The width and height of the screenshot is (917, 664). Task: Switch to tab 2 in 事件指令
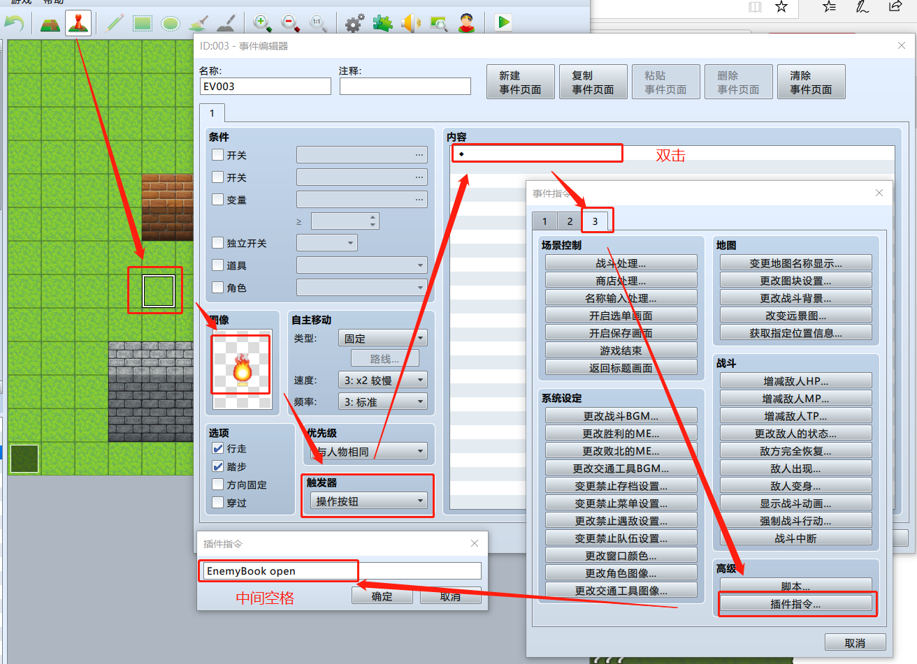[570, 221]
